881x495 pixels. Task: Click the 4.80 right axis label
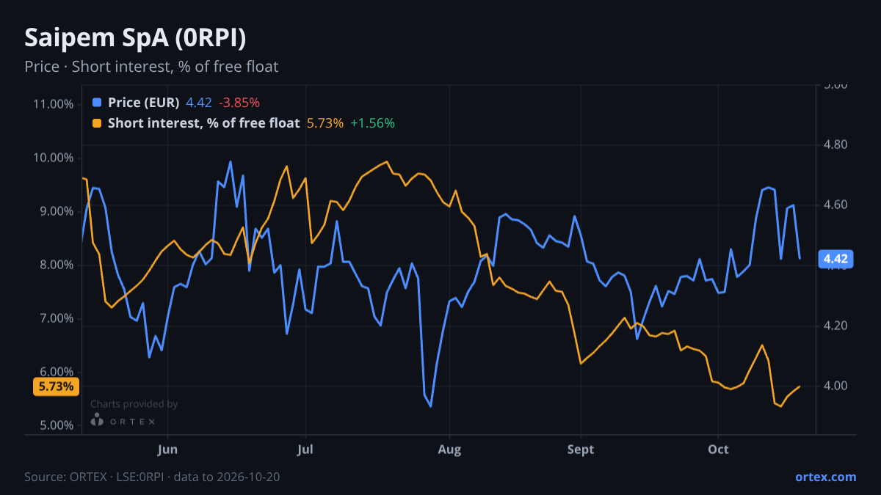pos(835,144)
